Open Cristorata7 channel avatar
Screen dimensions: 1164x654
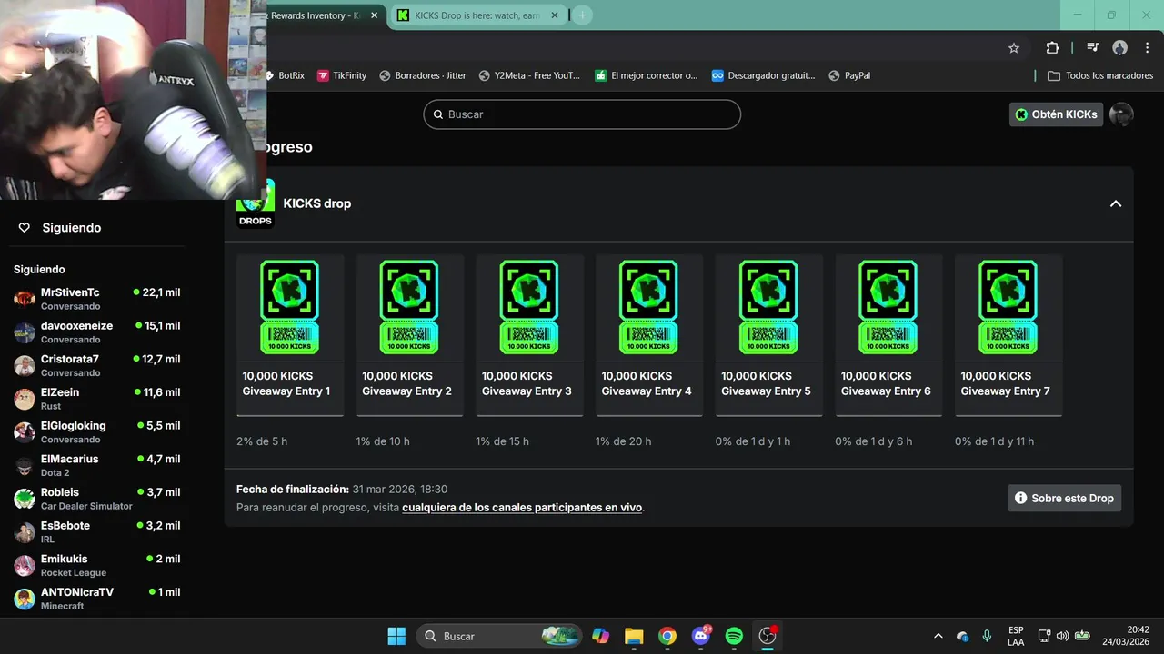(x=25, y=366)
